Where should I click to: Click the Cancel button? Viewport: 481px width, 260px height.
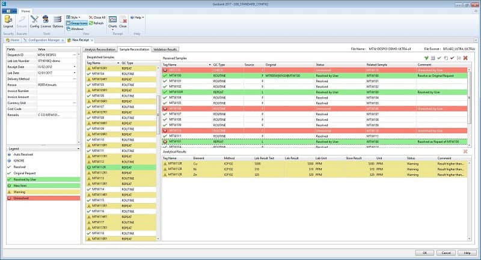click(x=444, y=253)
